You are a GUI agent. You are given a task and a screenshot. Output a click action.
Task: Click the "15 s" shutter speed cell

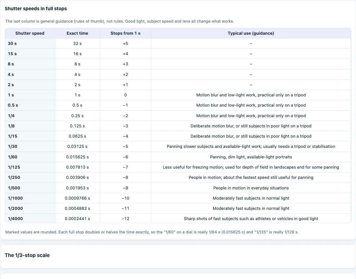coord(30,54)
